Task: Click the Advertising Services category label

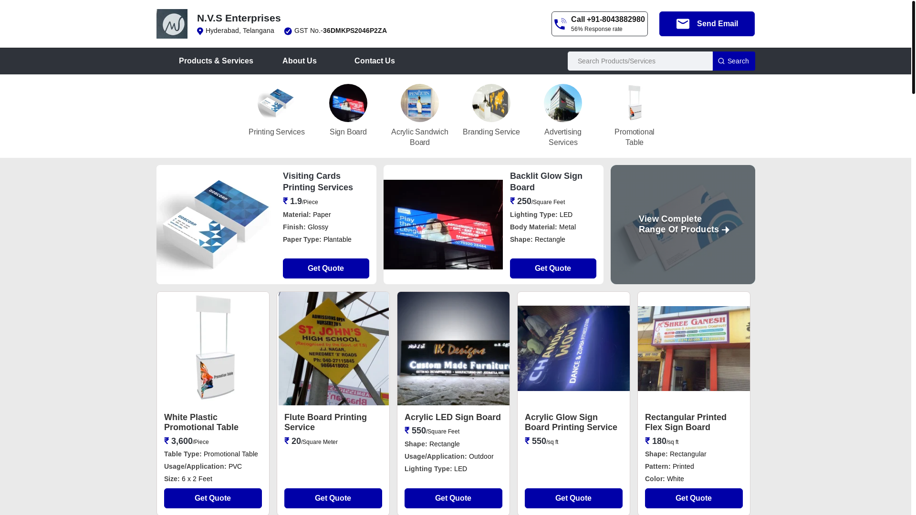Action: click(563, 137)
